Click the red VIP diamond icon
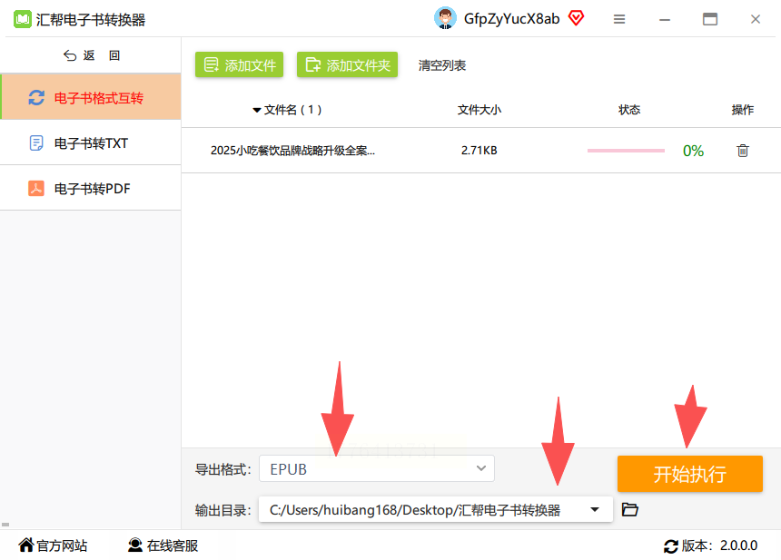 pyautogui.click(x=577, y=18)
